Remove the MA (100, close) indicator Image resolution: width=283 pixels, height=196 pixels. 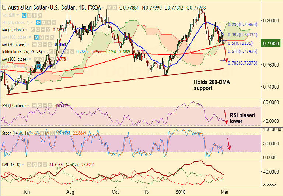tap(52, 37)
